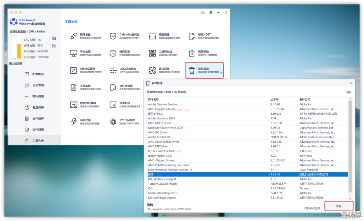The height and width of the screenshot is (221, 364).
Task: Select the AMD PPM Provisioning File Driver row
Action: (x=247, y=165)
